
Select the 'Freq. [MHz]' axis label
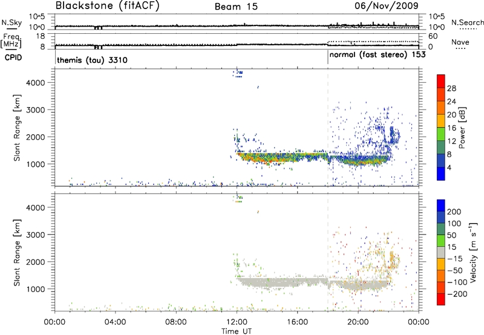pos(11,41)
